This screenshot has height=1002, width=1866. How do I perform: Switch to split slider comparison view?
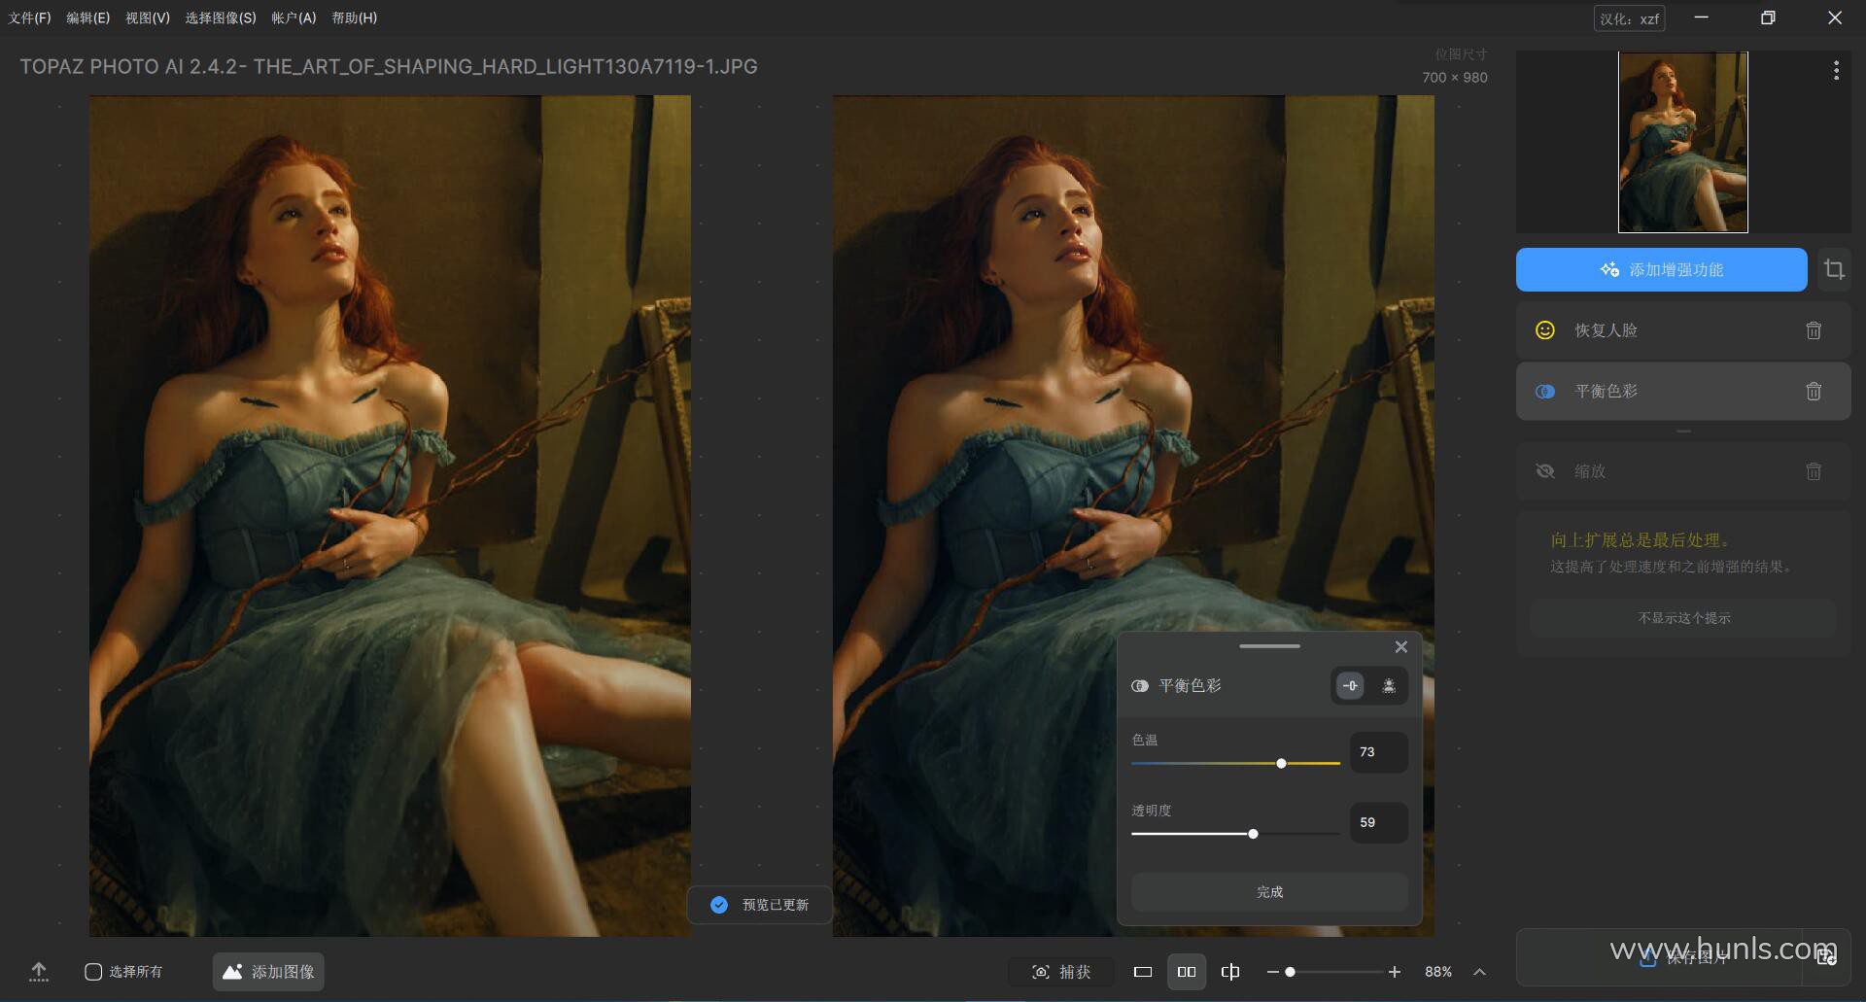[1229, 972]
